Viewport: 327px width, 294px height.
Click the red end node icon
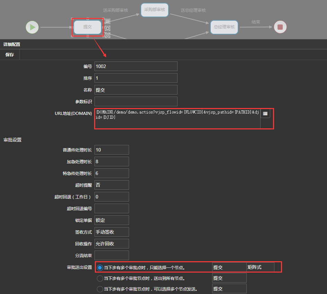(280, 27)
